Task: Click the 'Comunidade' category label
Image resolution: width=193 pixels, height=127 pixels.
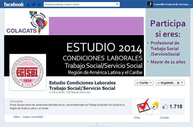Action: [16, 101]
